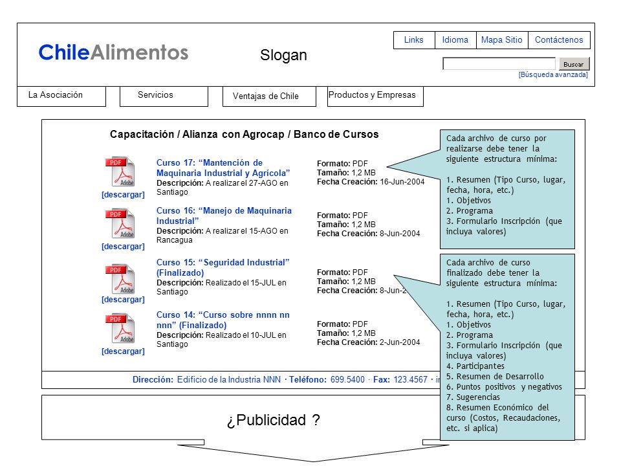Open the Curso 14 Curso sobre nnnn title link
The width and height of the screenshot is (621, 466).
[x=223, y=320]
